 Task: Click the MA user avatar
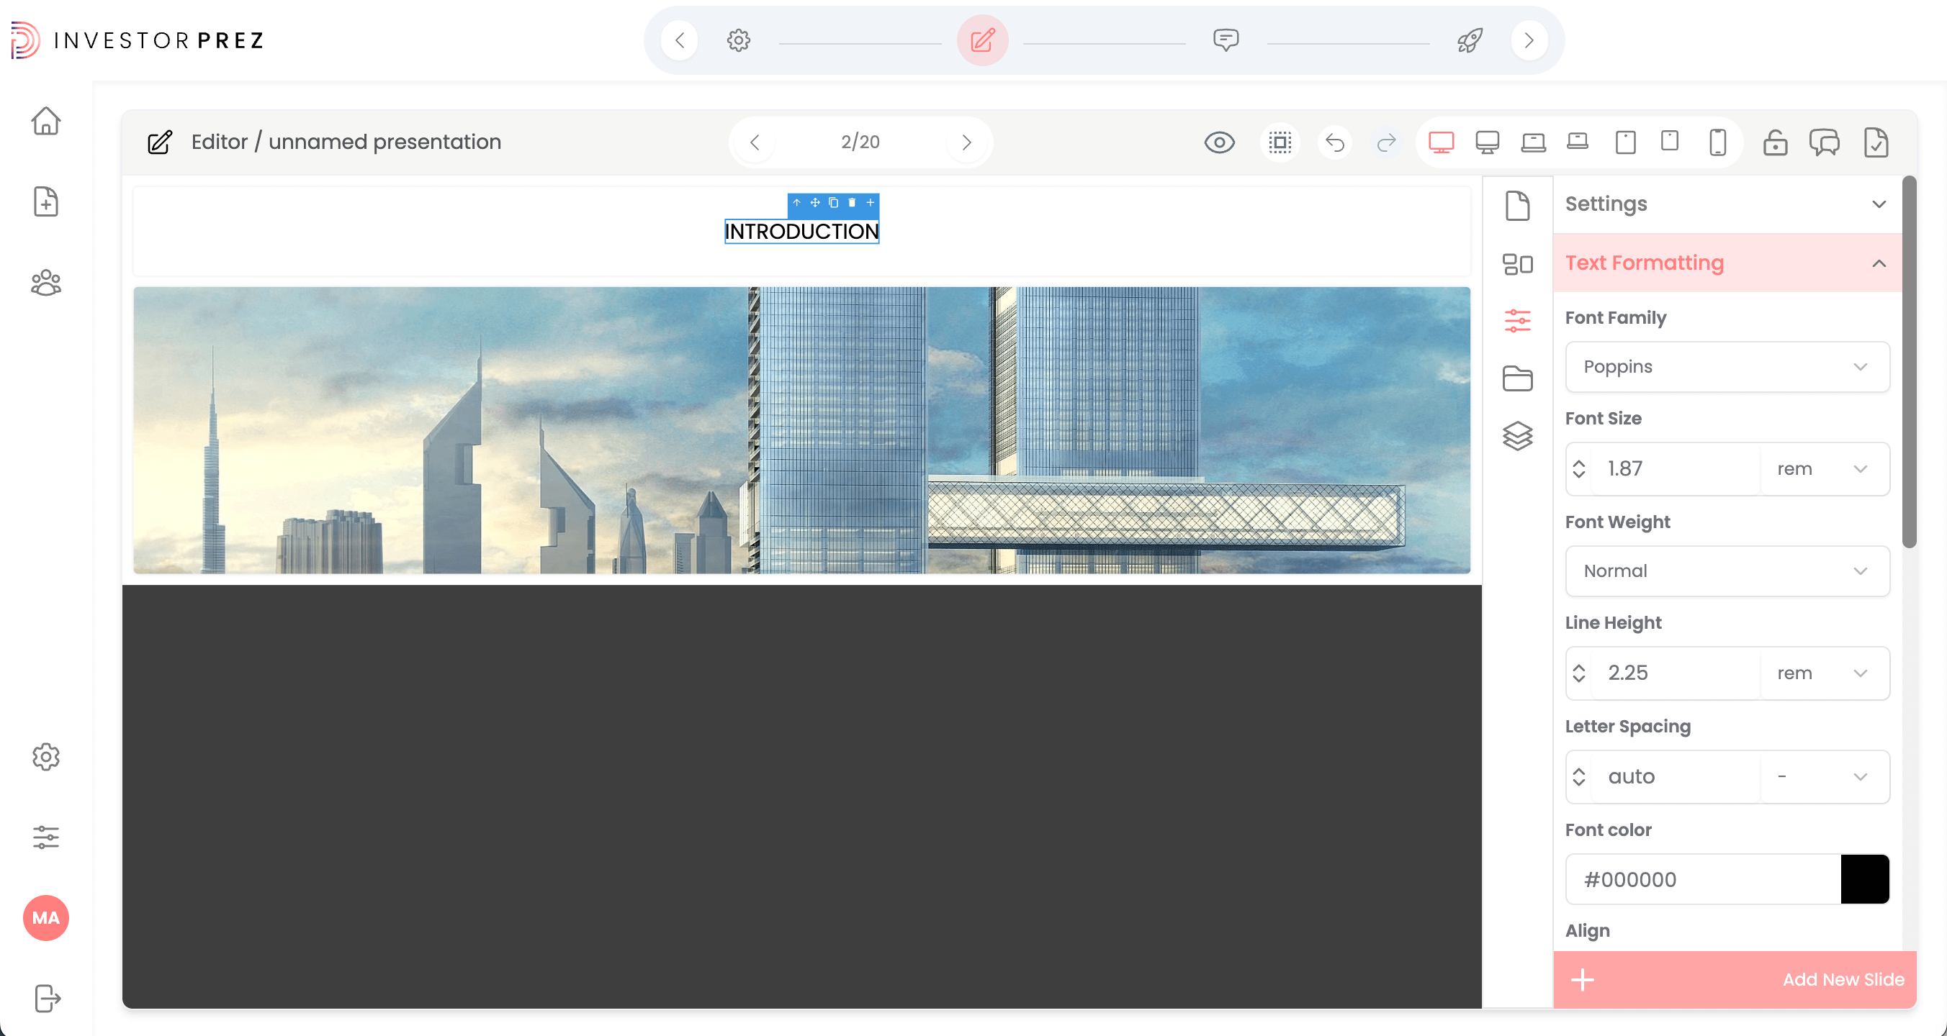pos(46,917)
